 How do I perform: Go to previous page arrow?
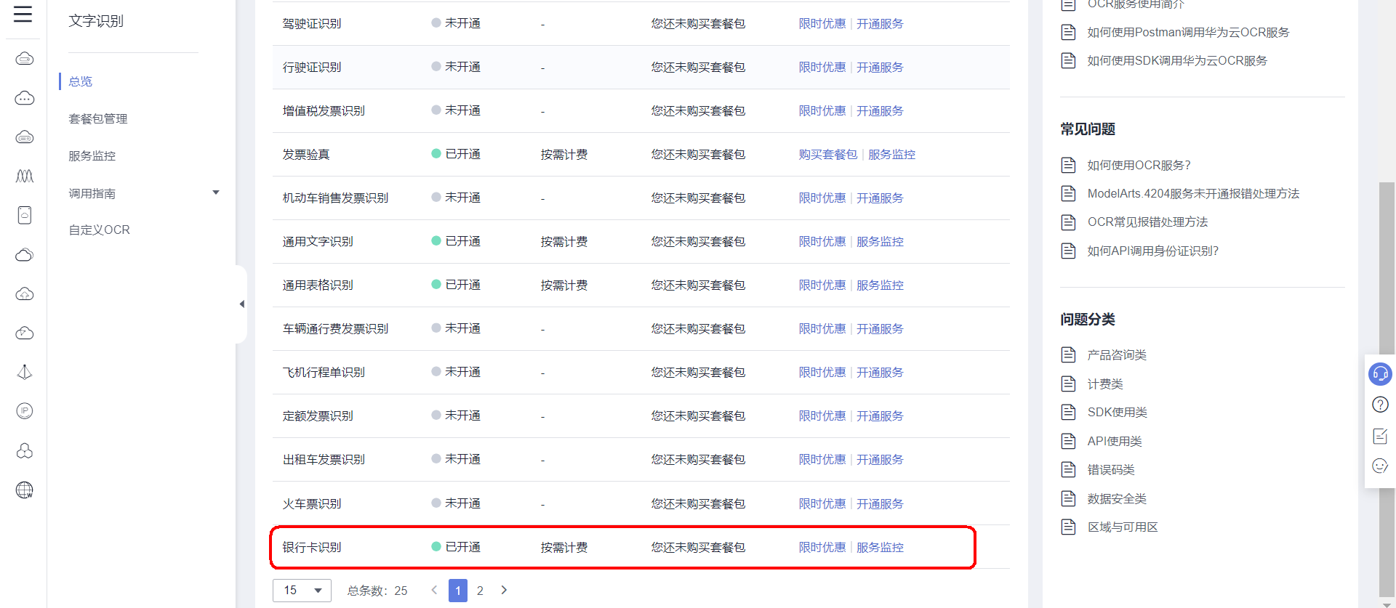click(x=434, y=590)
